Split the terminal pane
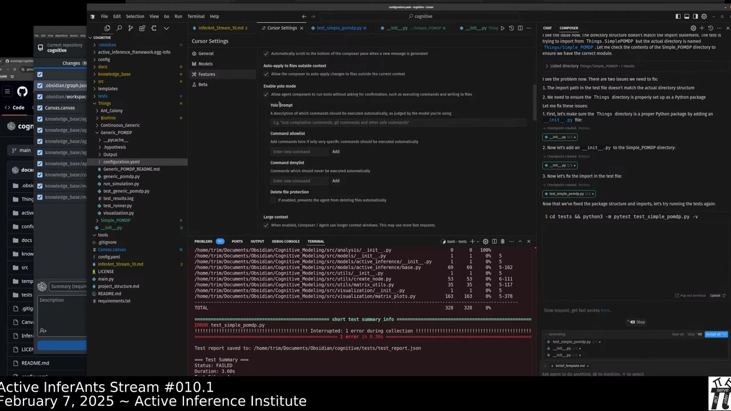The image size is (731, 411). point(495,241)
